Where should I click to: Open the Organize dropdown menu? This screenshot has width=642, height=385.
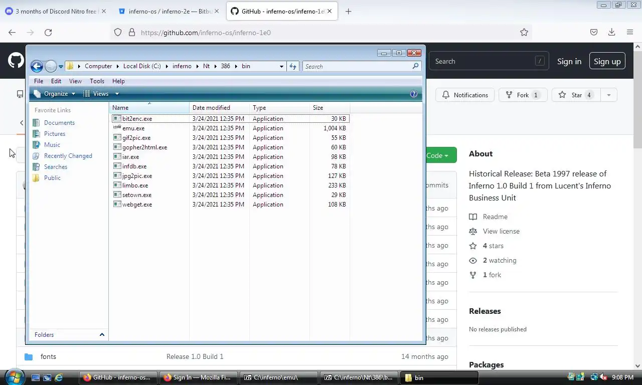[55, 94]
